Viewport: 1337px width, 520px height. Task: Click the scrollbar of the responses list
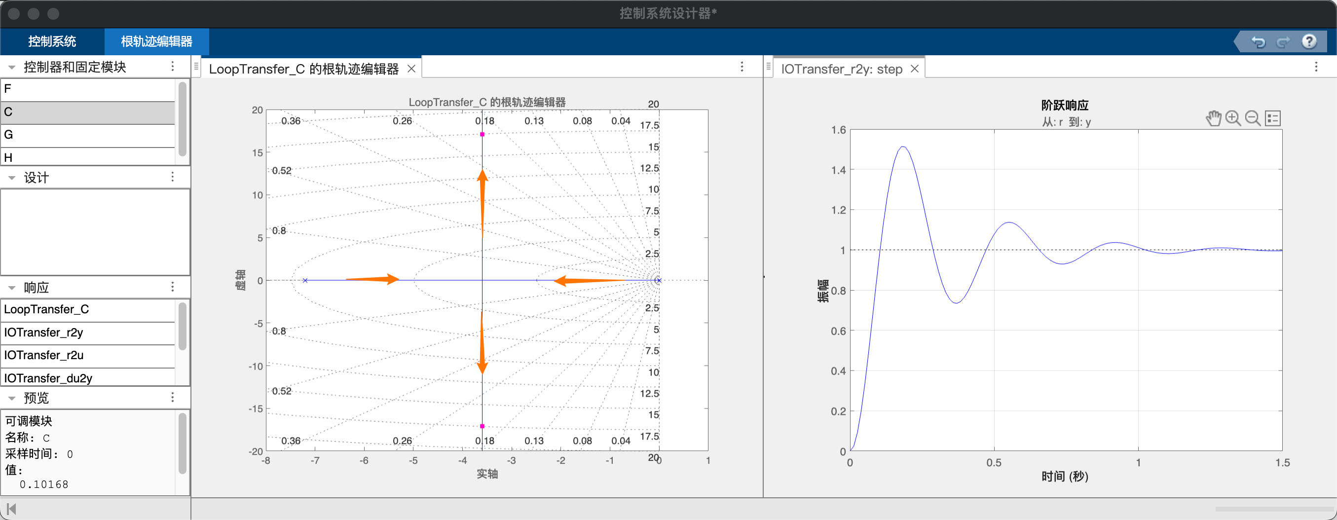click(x=182, y=327)
